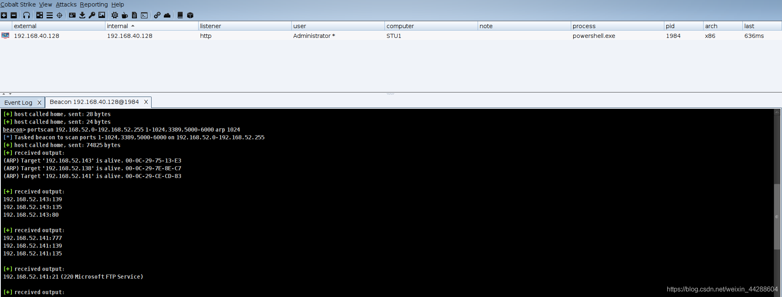Open Manage Web Server cloud icon
Viewport: 782px width, 297px height.
click(167, 15)
